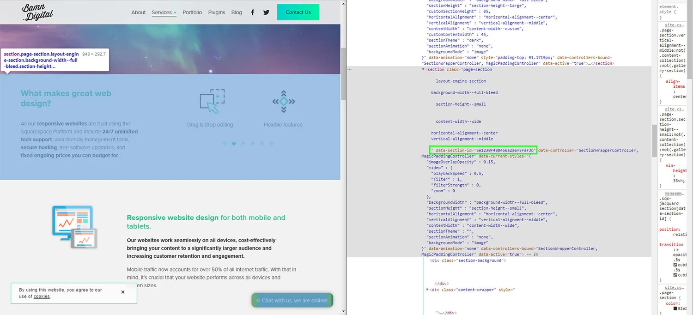Select the Drag & drop editing icon

pyautogui.click(x=211, y=101)
